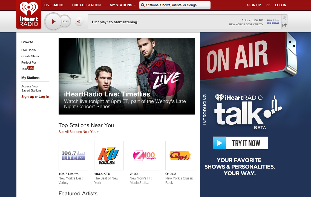Click the music note icon in the player
The image size is (311, 197).
(284, 18)
